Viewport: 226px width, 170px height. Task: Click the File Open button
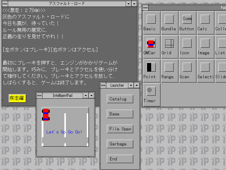[120, 129]
